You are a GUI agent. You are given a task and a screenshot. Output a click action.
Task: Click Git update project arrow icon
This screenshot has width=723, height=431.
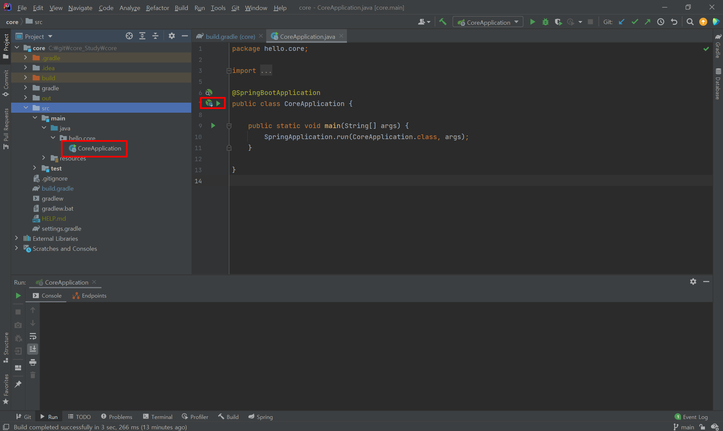[x=622, y=22]
